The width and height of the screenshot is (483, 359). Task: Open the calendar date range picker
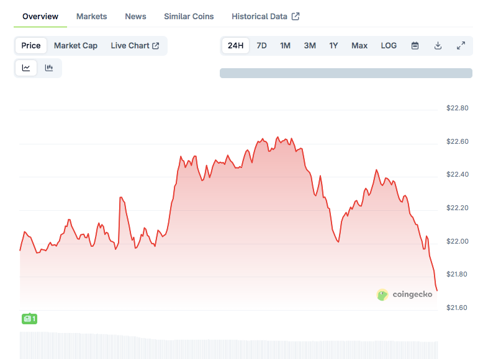[415, 46]
